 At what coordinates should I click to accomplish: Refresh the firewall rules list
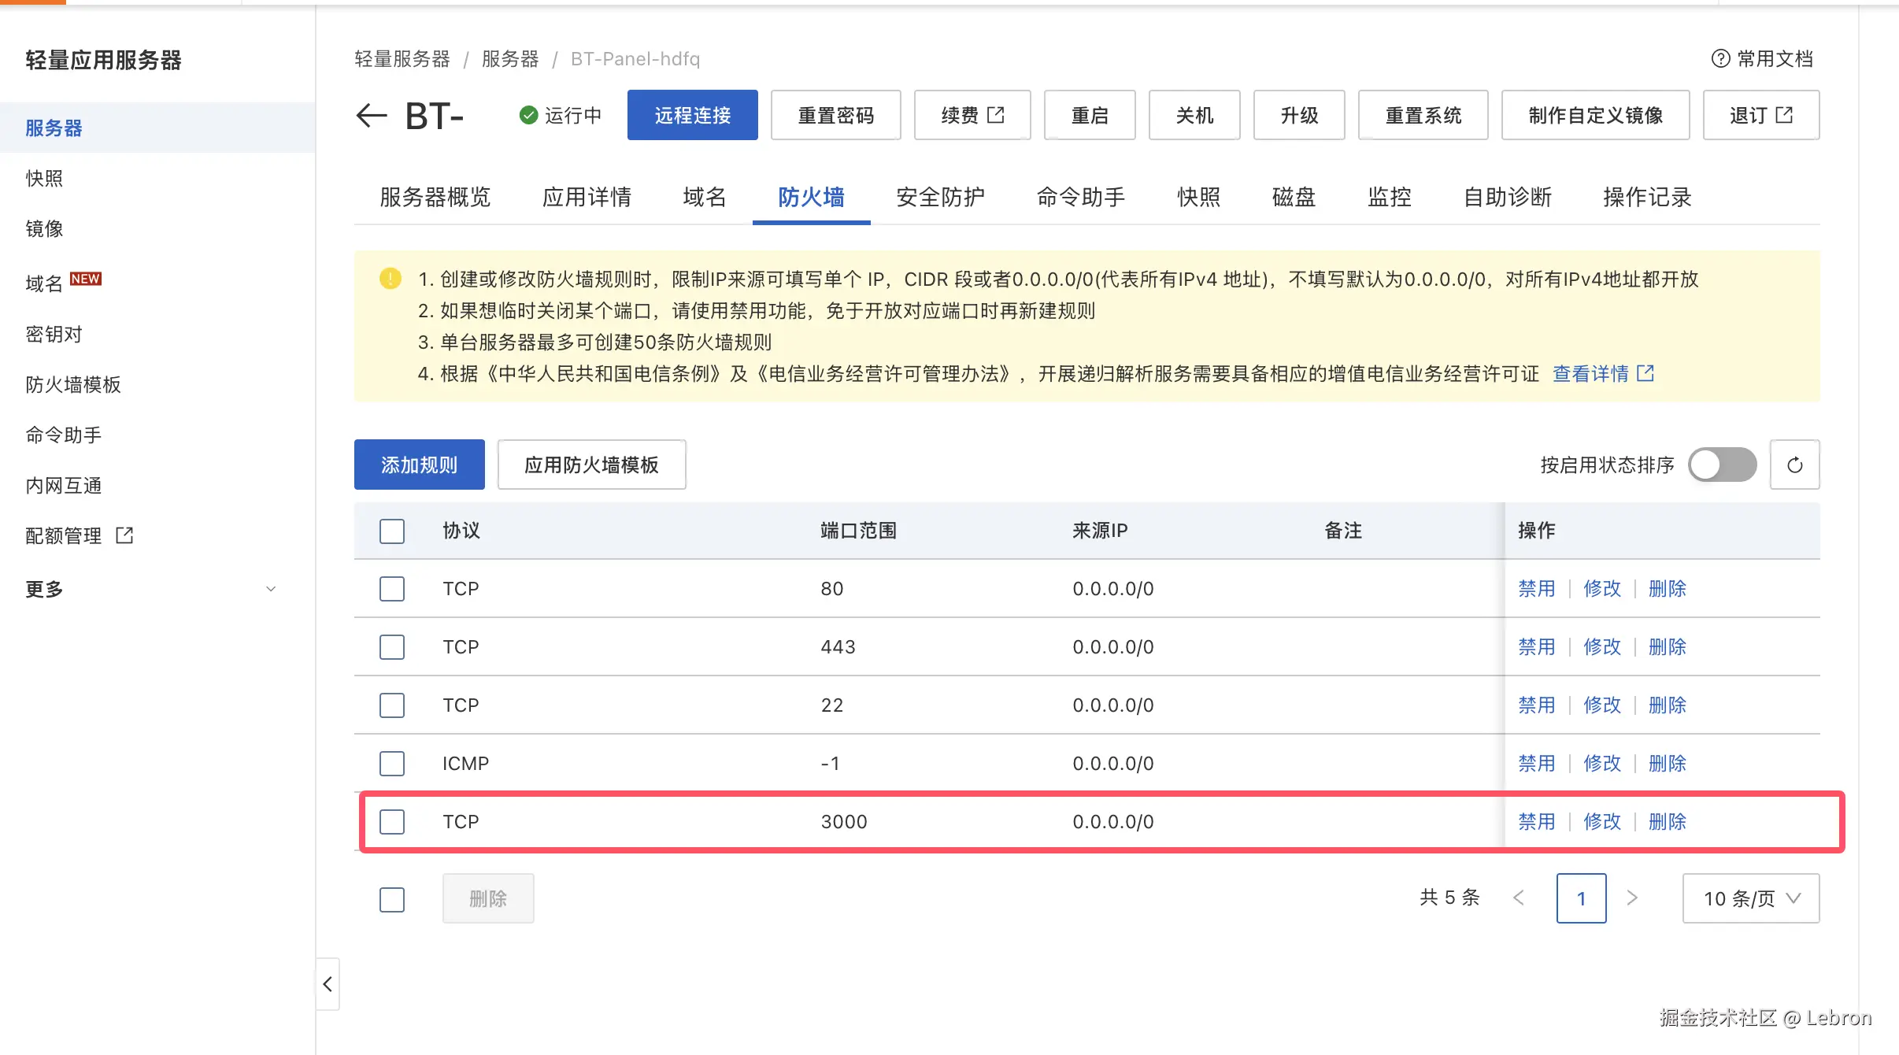[1795, 465]
